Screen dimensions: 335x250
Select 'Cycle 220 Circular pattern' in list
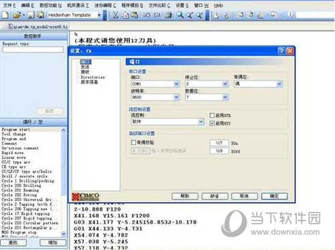(x=30, y=223)
